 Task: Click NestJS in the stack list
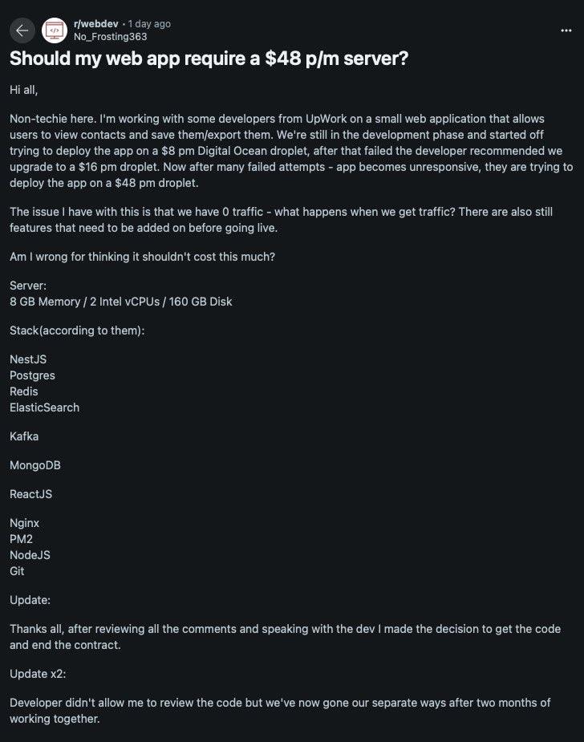click(x=28, y=359)
